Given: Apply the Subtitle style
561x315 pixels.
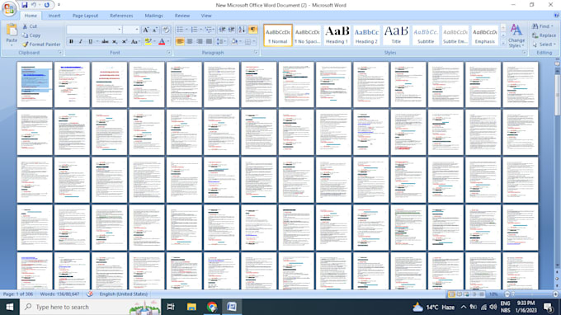Looking at the screenshot, I should [426, 35].
